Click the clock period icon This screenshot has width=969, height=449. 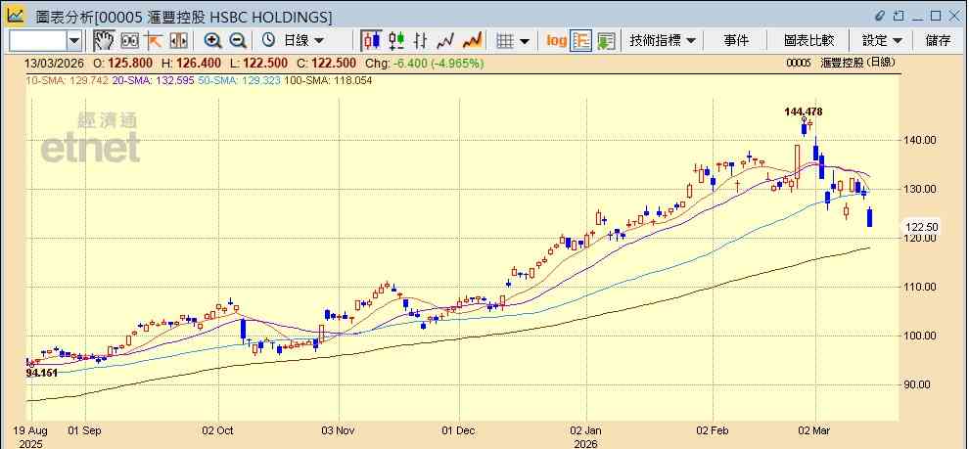[x=268, y=41]
